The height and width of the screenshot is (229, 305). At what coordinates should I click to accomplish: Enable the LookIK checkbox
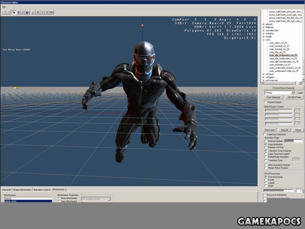click(x=266, y=183)
